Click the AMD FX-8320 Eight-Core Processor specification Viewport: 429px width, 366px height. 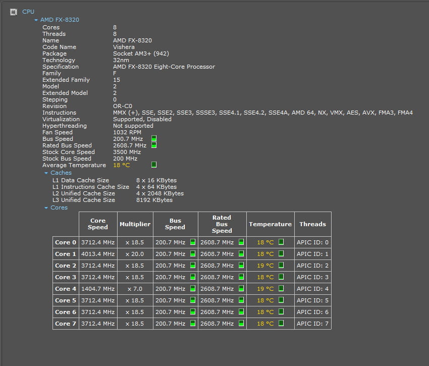(x=164, y=67)
